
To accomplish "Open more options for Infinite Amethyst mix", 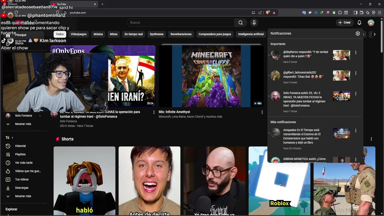I will point(262,112).
